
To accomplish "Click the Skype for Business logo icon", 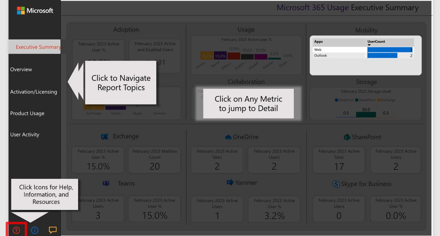I will [336, 184].
